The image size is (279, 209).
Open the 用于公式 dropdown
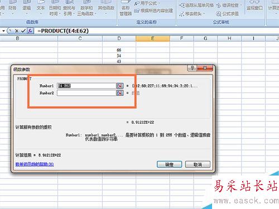click(148, 3)
